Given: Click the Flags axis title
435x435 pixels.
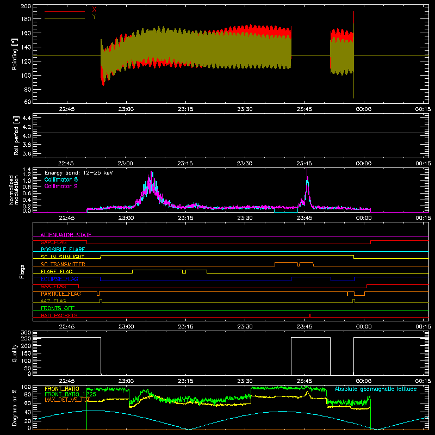Looking at the screenshot, I should [22, 271].
